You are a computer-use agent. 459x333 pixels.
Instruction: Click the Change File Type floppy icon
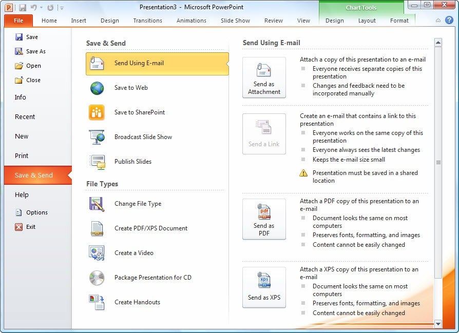pyautogui.click(x=97, y=204)
